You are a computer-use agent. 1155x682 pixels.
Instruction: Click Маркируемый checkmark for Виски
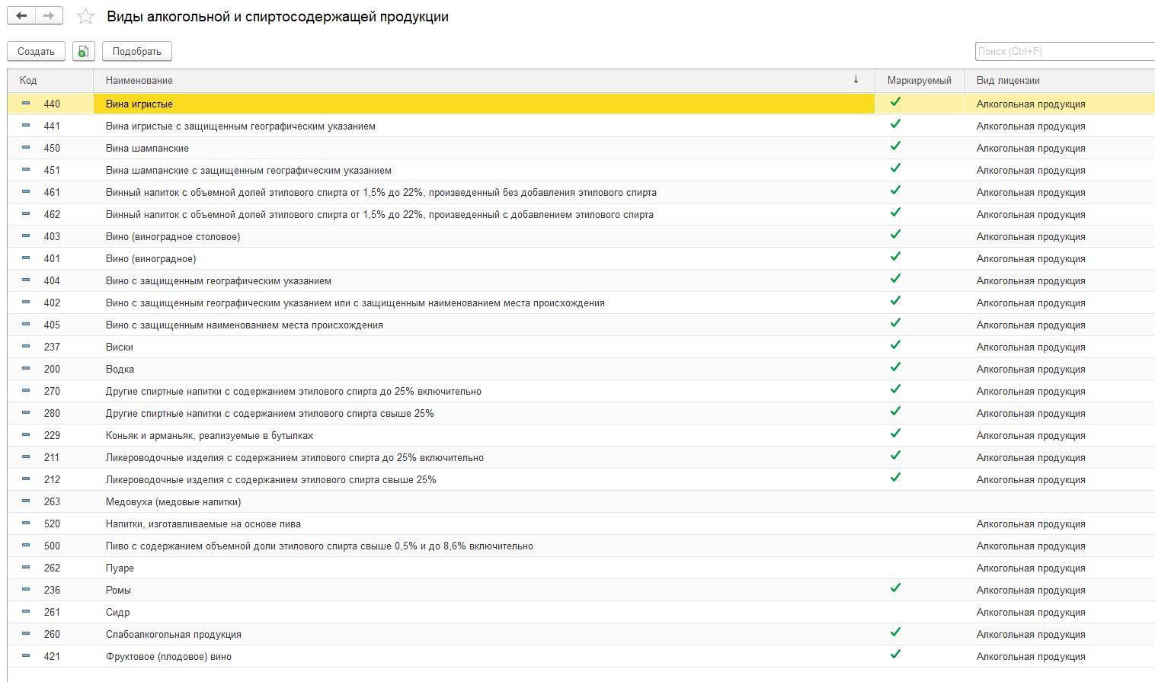pos(896,344)
